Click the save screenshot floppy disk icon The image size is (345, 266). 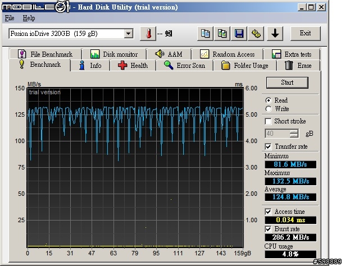point(239,34)
